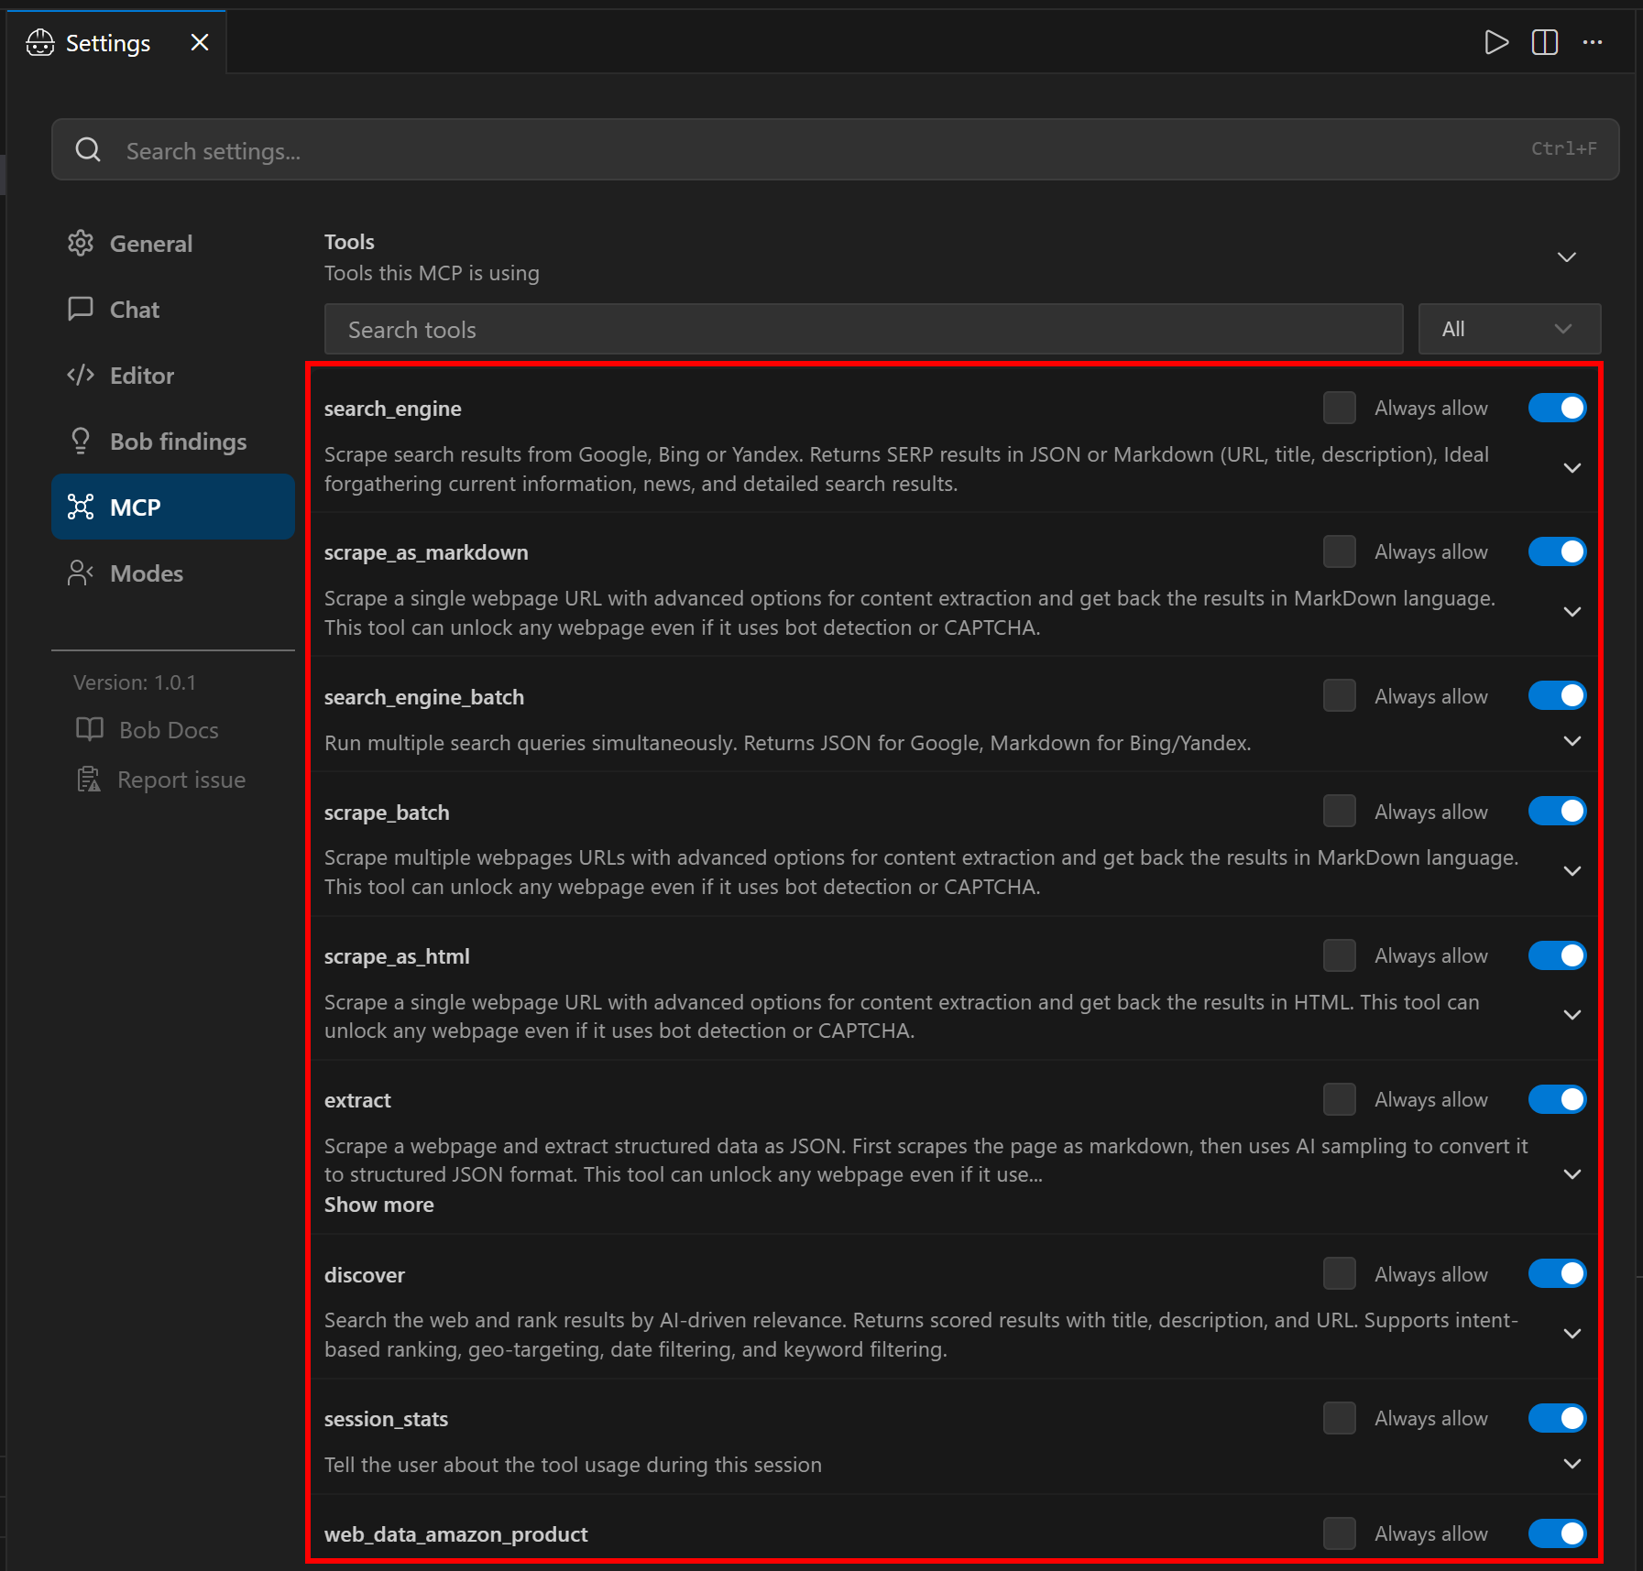Open the more actions ellipsis menu

1593,42
